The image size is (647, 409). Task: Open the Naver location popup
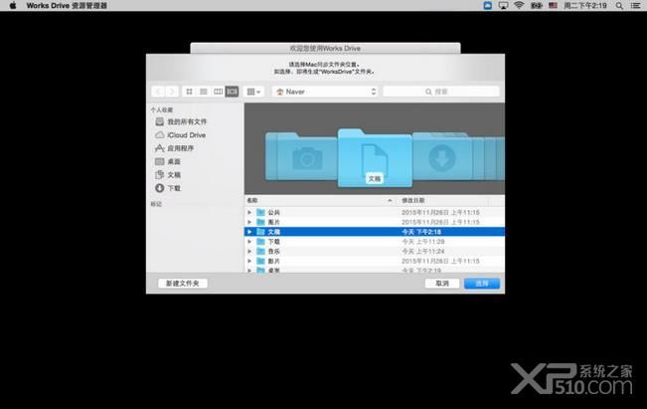326,92
